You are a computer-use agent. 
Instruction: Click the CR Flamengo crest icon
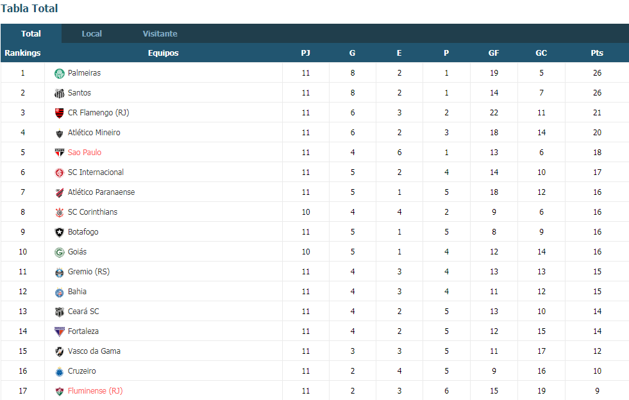click(x=60, y=113)
